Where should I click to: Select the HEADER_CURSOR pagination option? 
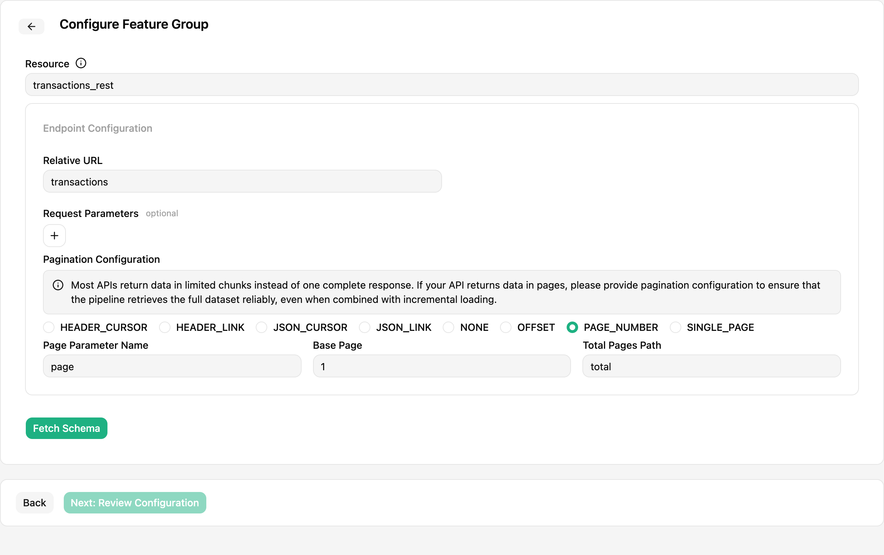[49, 327]
